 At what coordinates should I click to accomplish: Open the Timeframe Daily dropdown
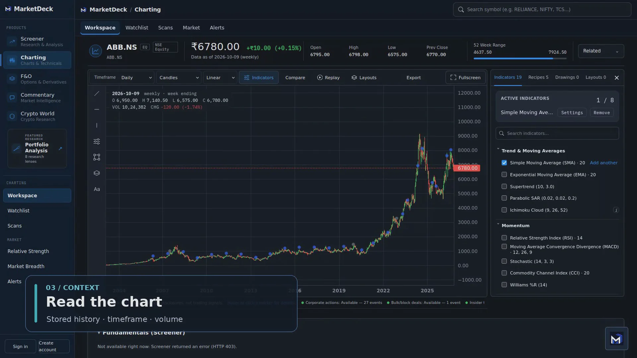point(136,78)
